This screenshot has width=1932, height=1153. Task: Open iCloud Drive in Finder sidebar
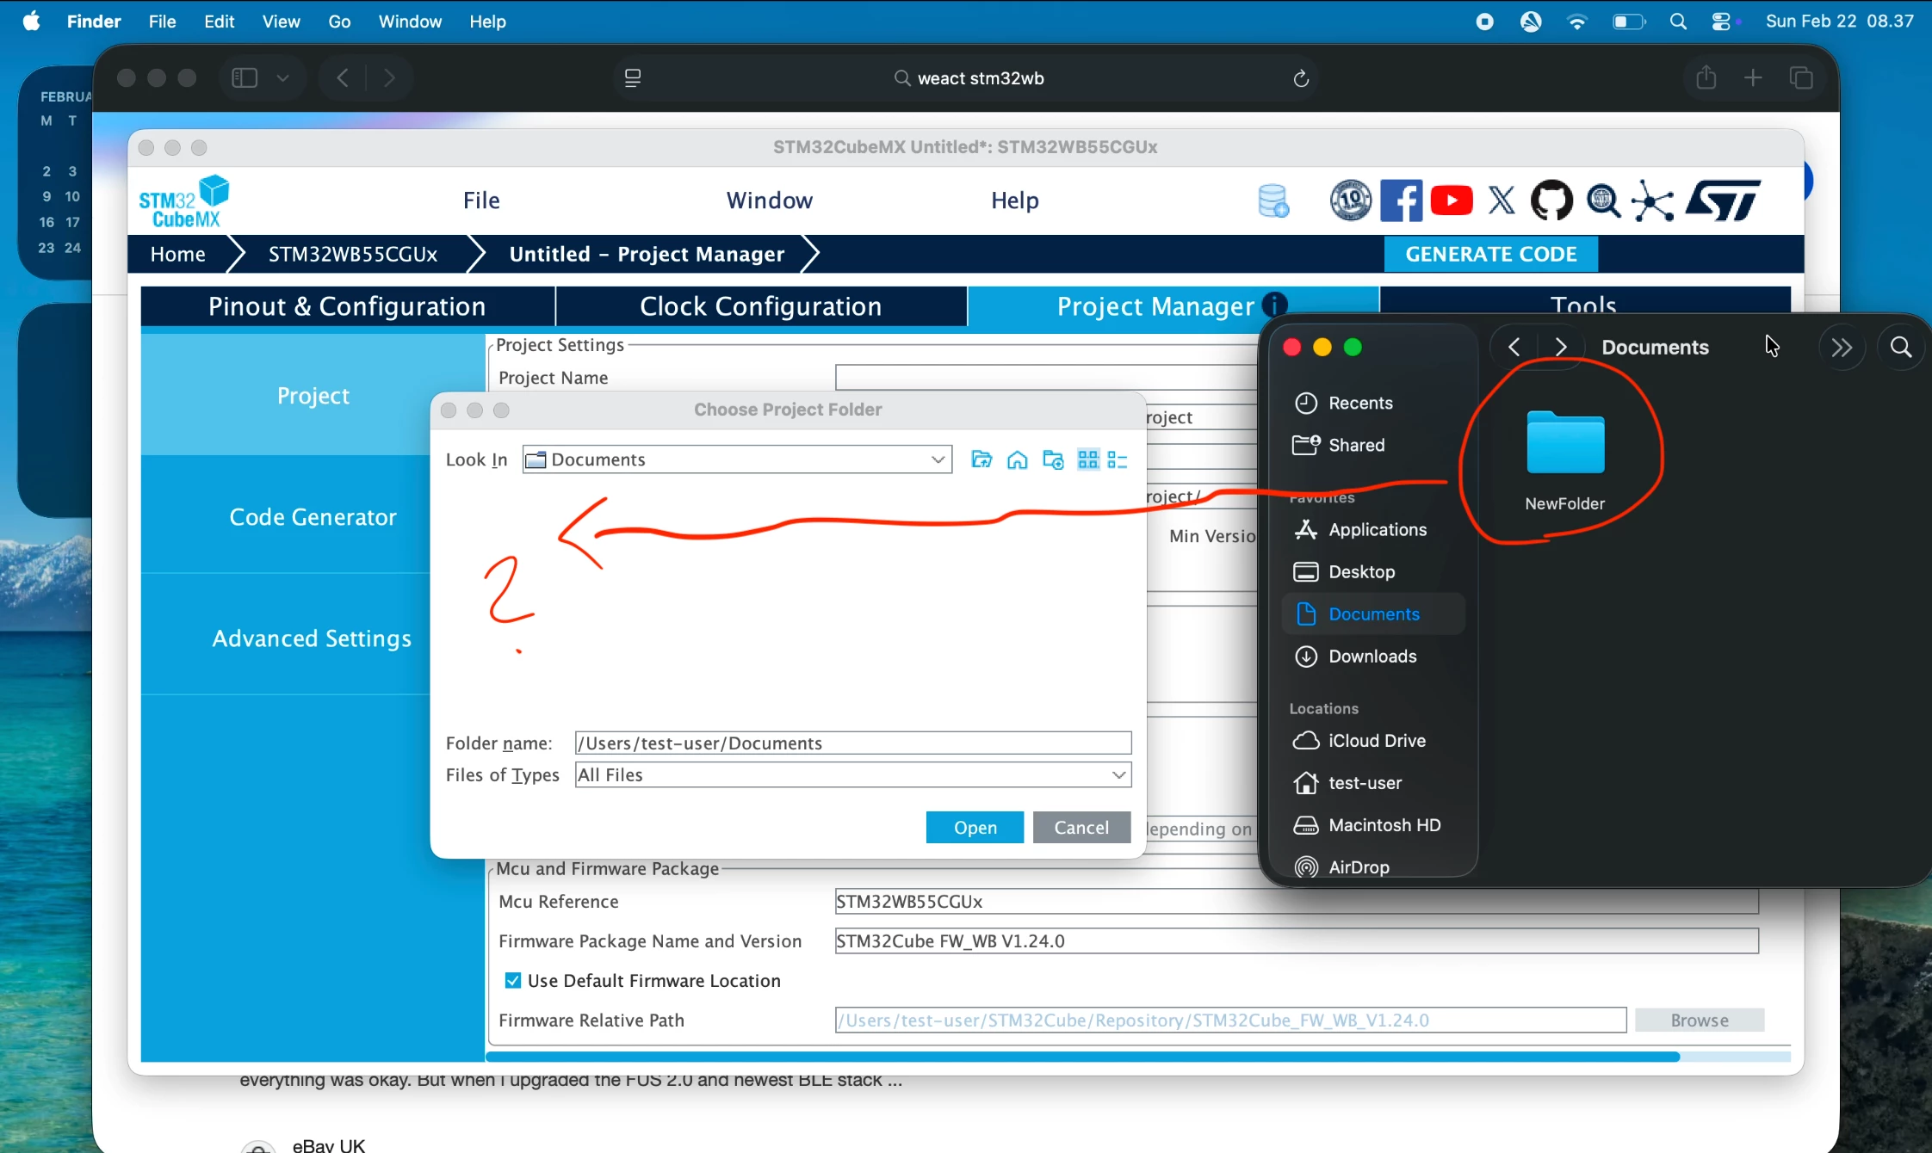point(1374,740)
